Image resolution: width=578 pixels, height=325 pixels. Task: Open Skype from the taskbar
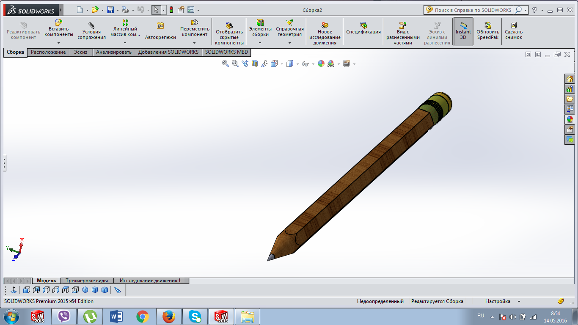195,317
